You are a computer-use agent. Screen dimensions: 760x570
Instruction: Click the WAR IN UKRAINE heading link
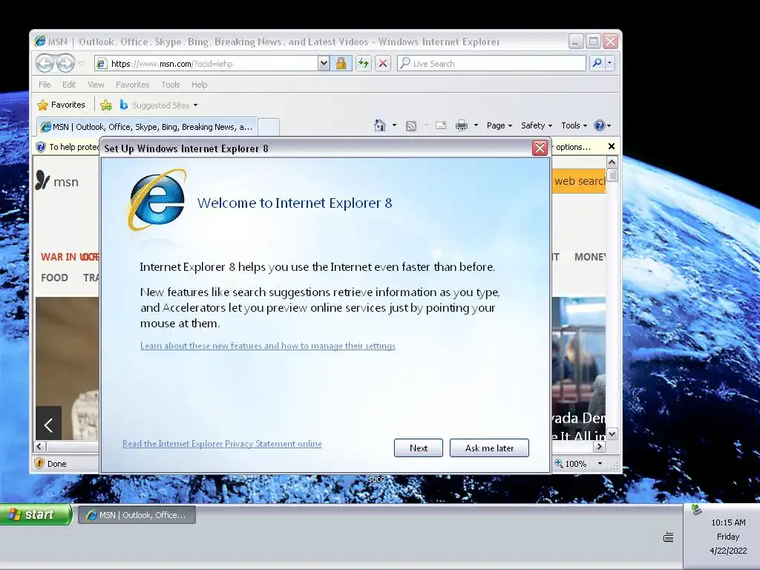click(x=70, y=257)
